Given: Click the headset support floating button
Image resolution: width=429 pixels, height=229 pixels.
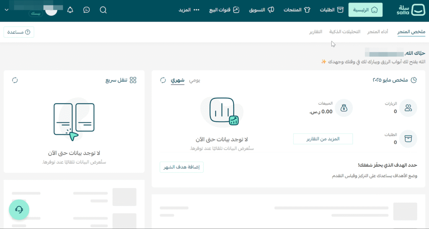Looking at the screenshot, I should [x=19, y=209].
